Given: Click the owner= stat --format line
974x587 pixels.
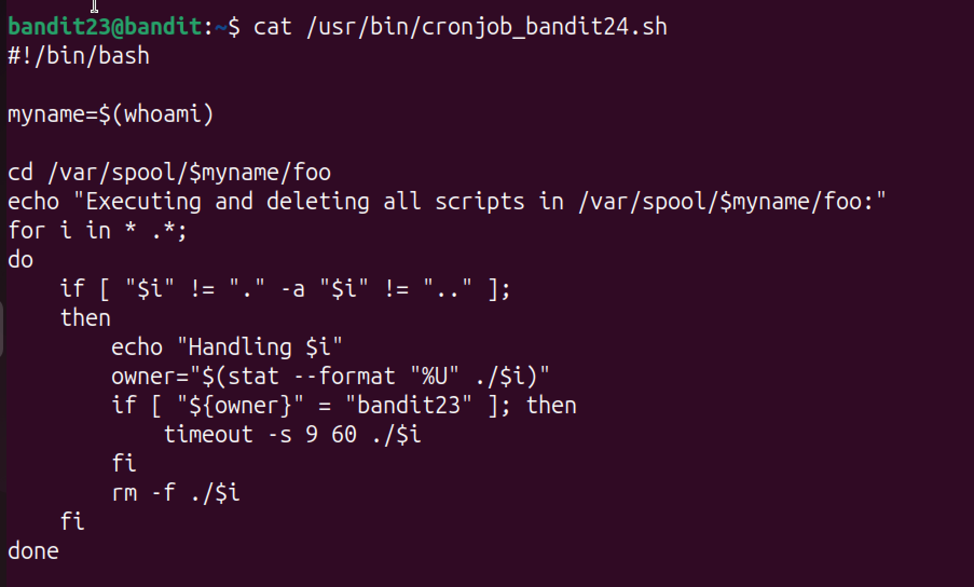Looking at the screenshot, I should (x=331, y=376).
